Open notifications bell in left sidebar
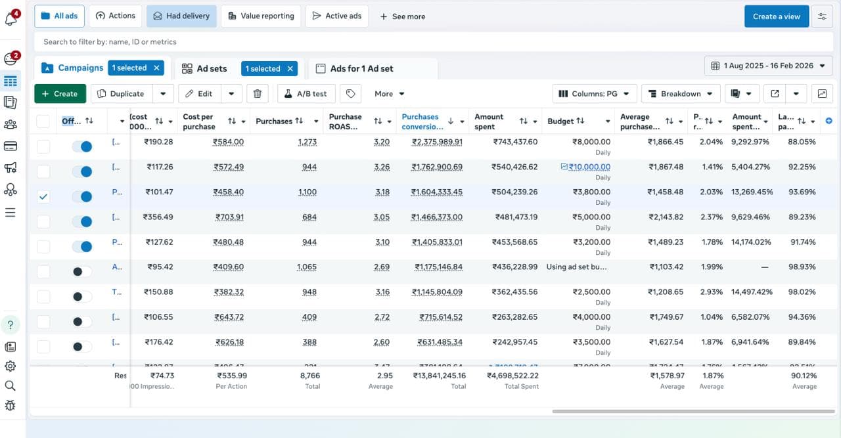Screen dimensions: 841x438 (x=11, y=19)
